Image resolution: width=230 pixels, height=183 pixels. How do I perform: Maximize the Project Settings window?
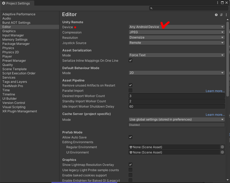[222, 3]
